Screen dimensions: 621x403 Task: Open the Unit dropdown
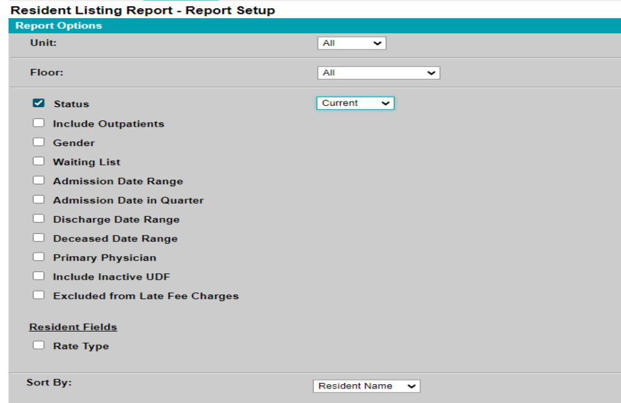point(352,43)
